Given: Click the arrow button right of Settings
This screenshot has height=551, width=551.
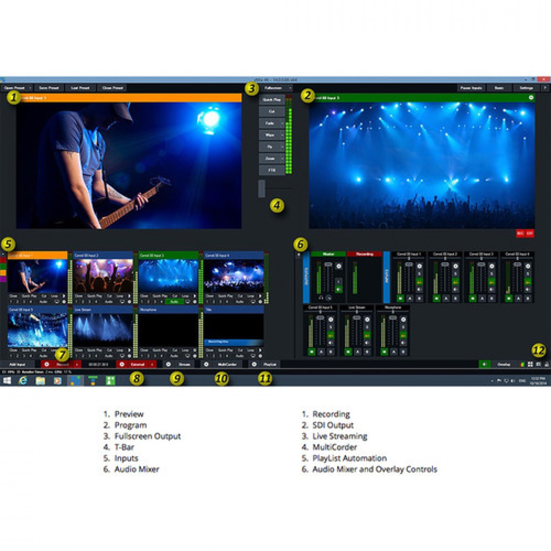Looking at the screenshot, I should coord(545,88).
